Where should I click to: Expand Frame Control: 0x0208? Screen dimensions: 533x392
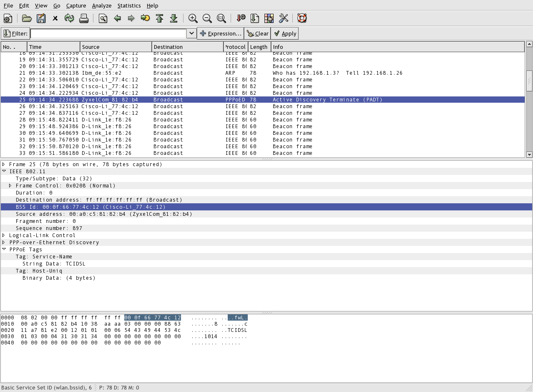pos(10,185)
